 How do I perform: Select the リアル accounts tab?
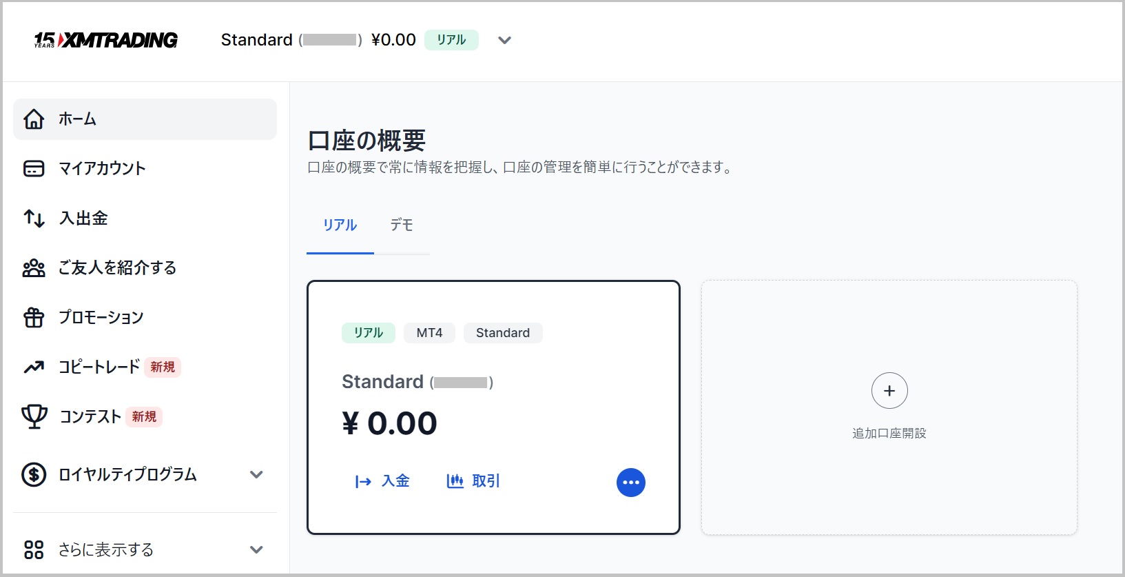[340, 225]
